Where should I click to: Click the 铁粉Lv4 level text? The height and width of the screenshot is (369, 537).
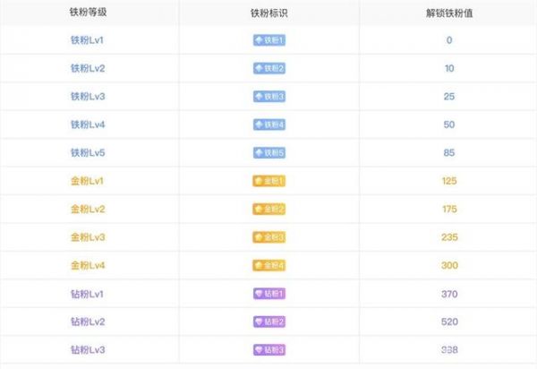click(88, 124)
